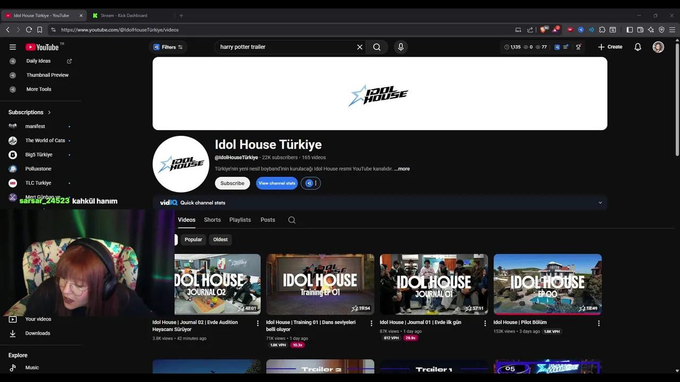
Task: Open a new browser tab with plus
Action: pyautogui.click(x=181, y=15)
